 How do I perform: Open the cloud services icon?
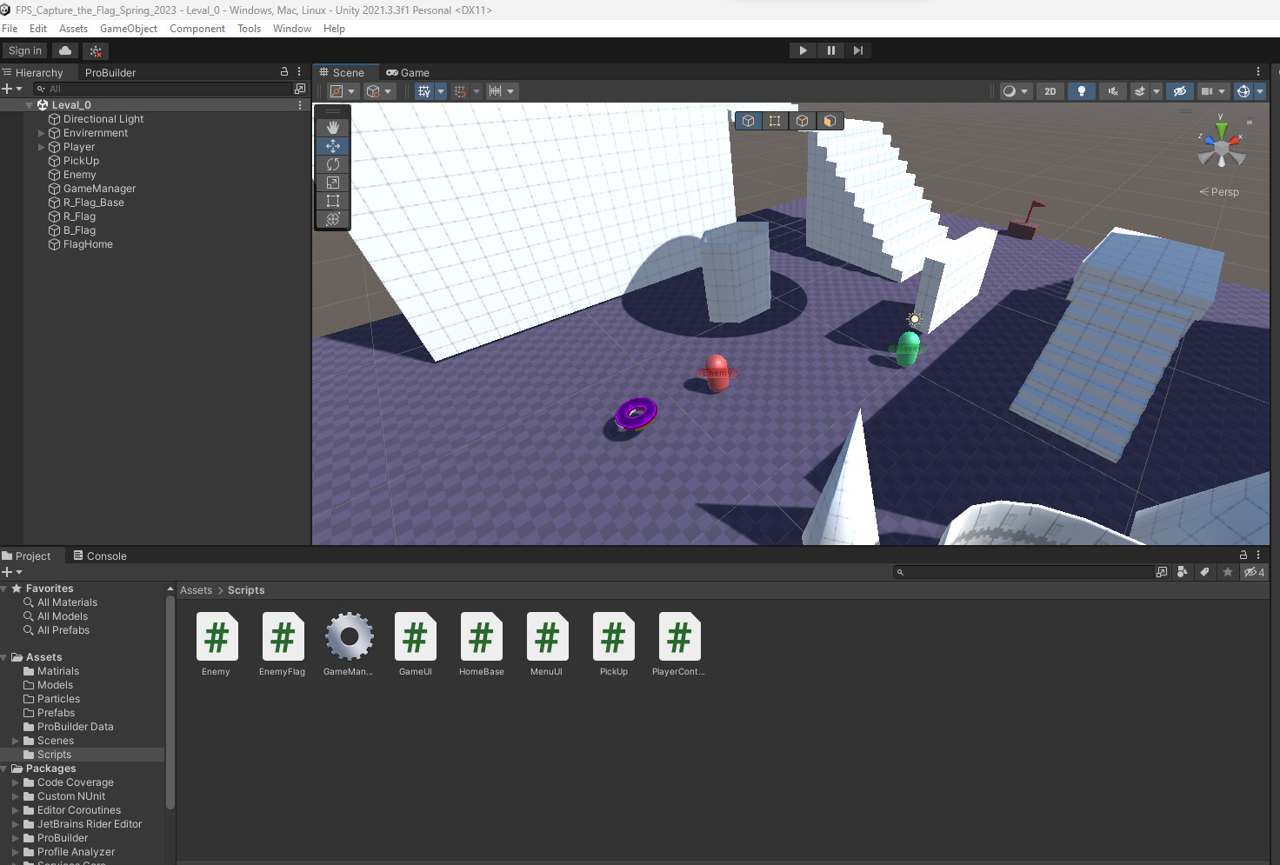click(65, 50)
